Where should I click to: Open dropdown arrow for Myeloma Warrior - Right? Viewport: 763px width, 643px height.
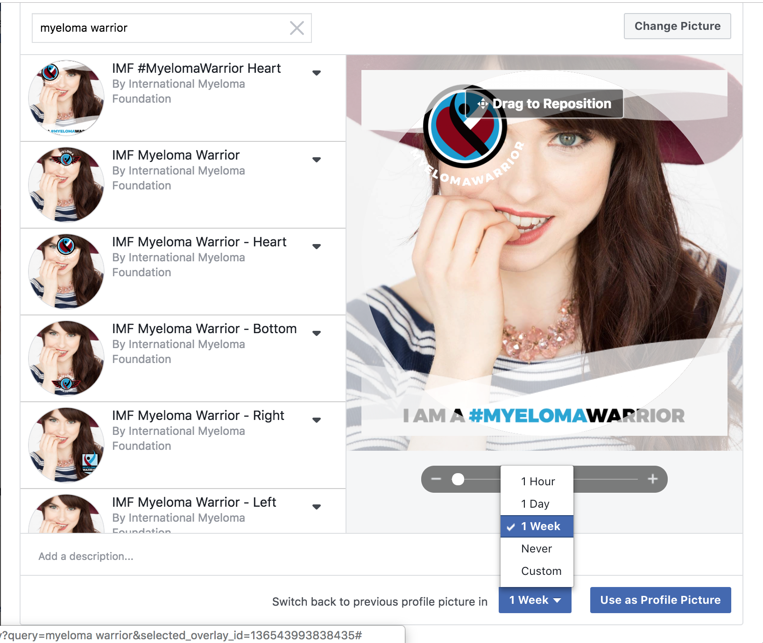317,420
